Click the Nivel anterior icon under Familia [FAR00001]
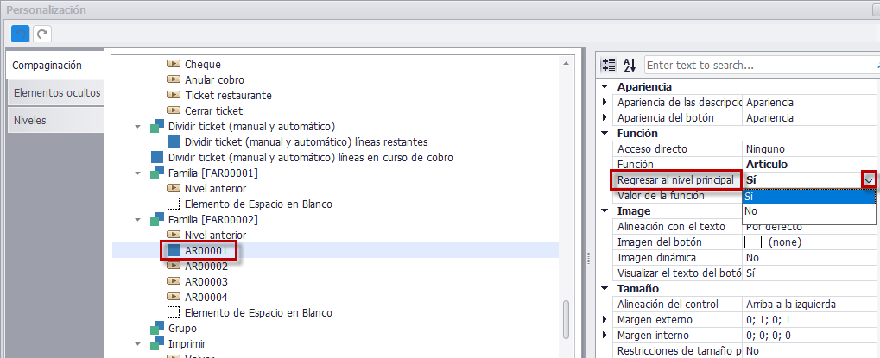 tap(174, 189)
